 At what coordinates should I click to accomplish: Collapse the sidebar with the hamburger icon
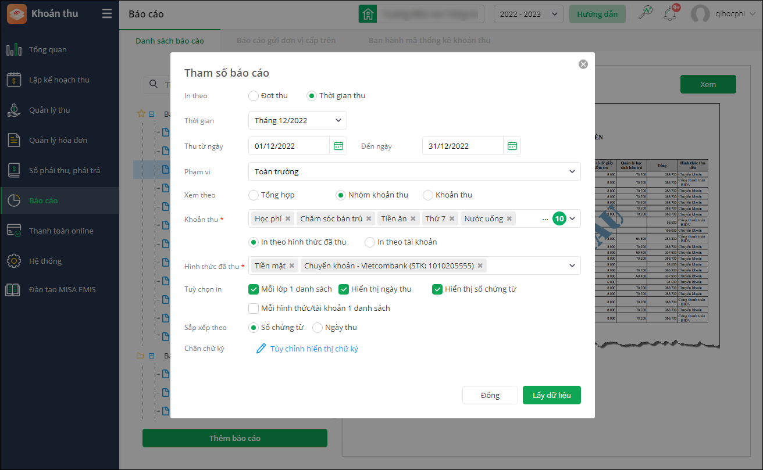106,13
